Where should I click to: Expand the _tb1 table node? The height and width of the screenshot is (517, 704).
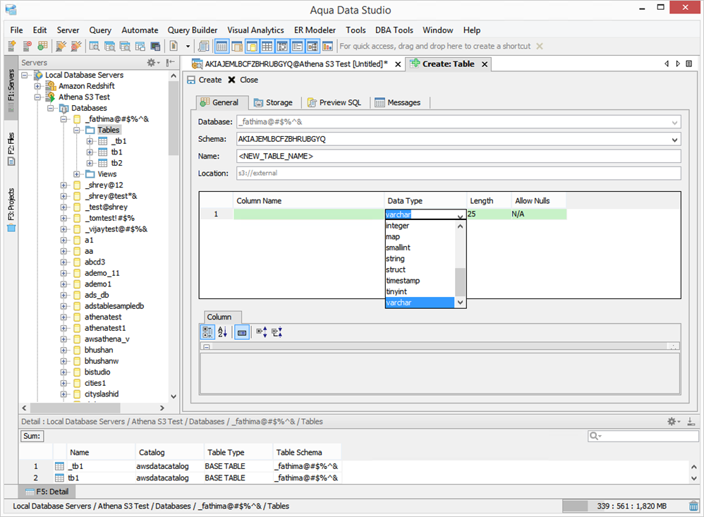(x=90, y=141)
